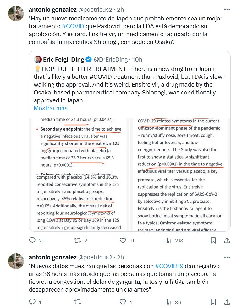
Task: View analytics showing 213 views
Action: (168, 240)
